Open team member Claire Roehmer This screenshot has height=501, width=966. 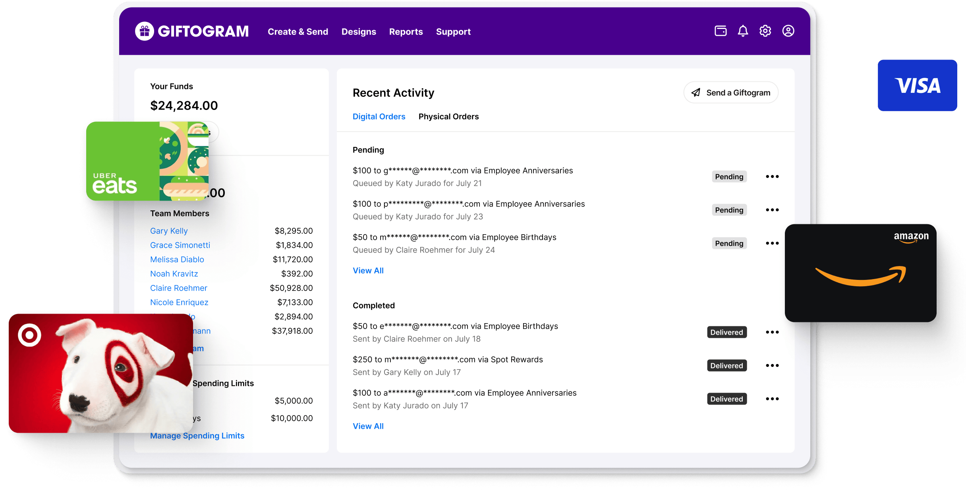pyautogui.click(x=178, y=288)
